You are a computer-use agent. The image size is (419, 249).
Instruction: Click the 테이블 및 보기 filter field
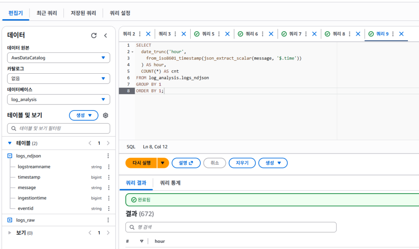coord(59,129)
